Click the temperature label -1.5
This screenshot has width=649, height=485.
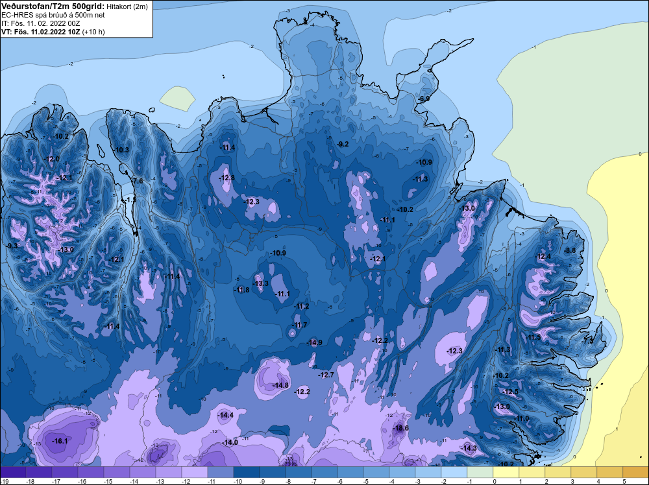[130, 200]
